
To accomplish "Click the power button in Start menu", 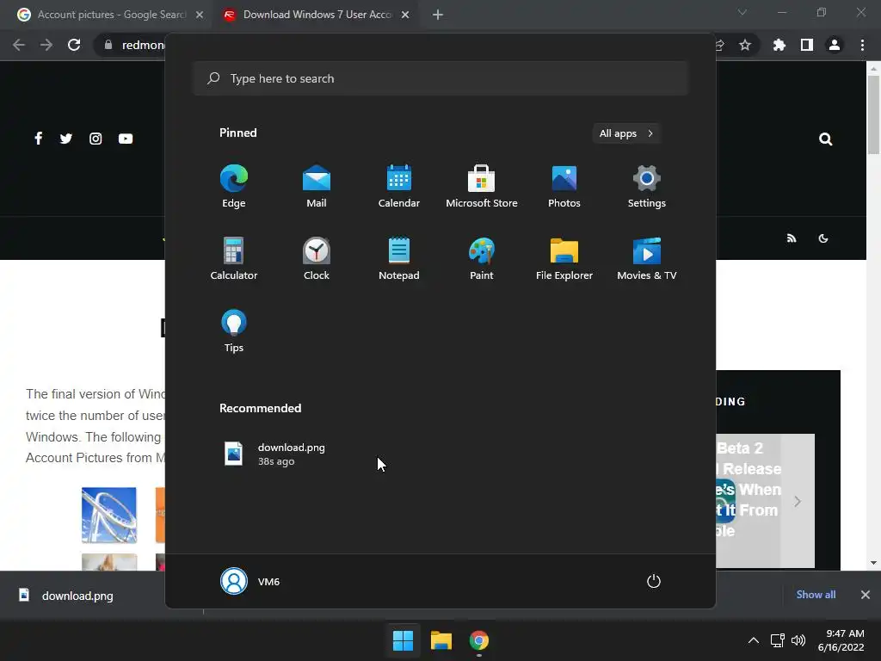I will tap(654, 581).
